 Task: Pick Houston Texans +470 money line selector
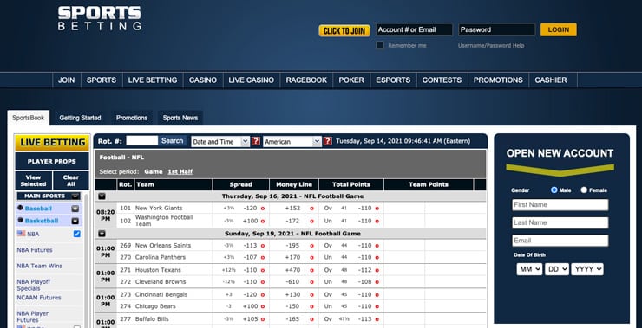[x=311, y=270]
